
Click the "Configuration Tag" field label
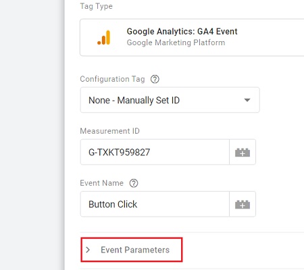tap(112, 79)
